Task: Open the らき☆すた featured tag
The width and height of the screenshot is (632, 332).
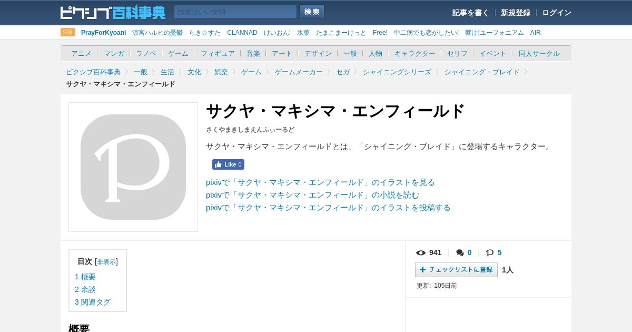Action: coord(205,33)
